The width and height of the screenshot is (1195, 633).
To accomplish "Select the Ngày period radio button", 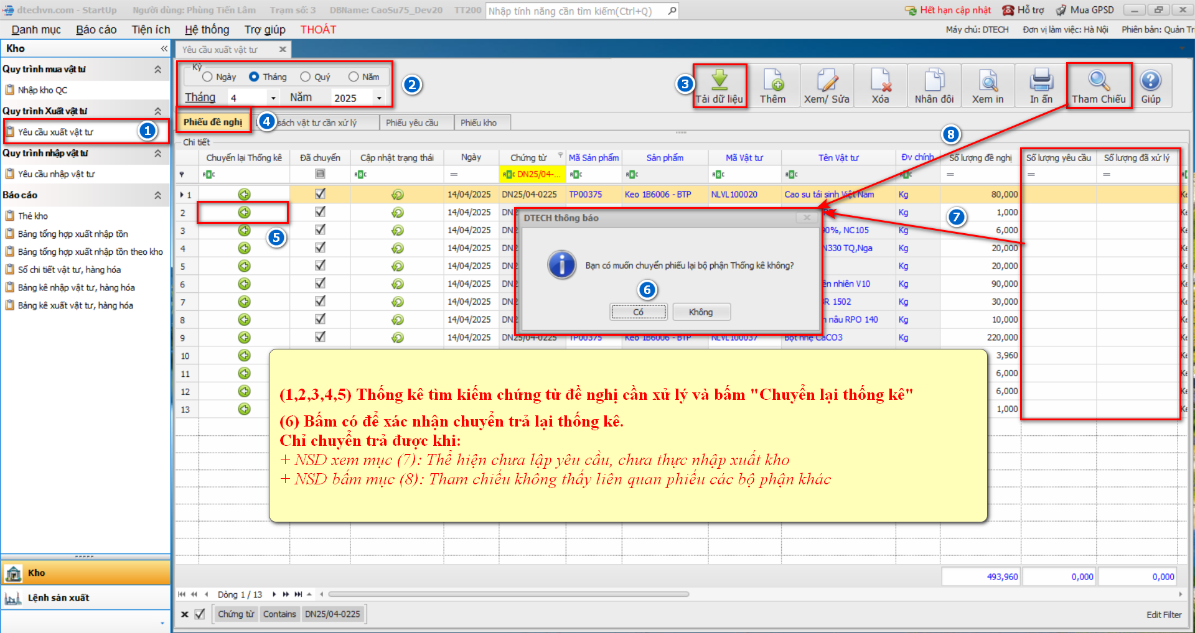I will pos(207,77).
